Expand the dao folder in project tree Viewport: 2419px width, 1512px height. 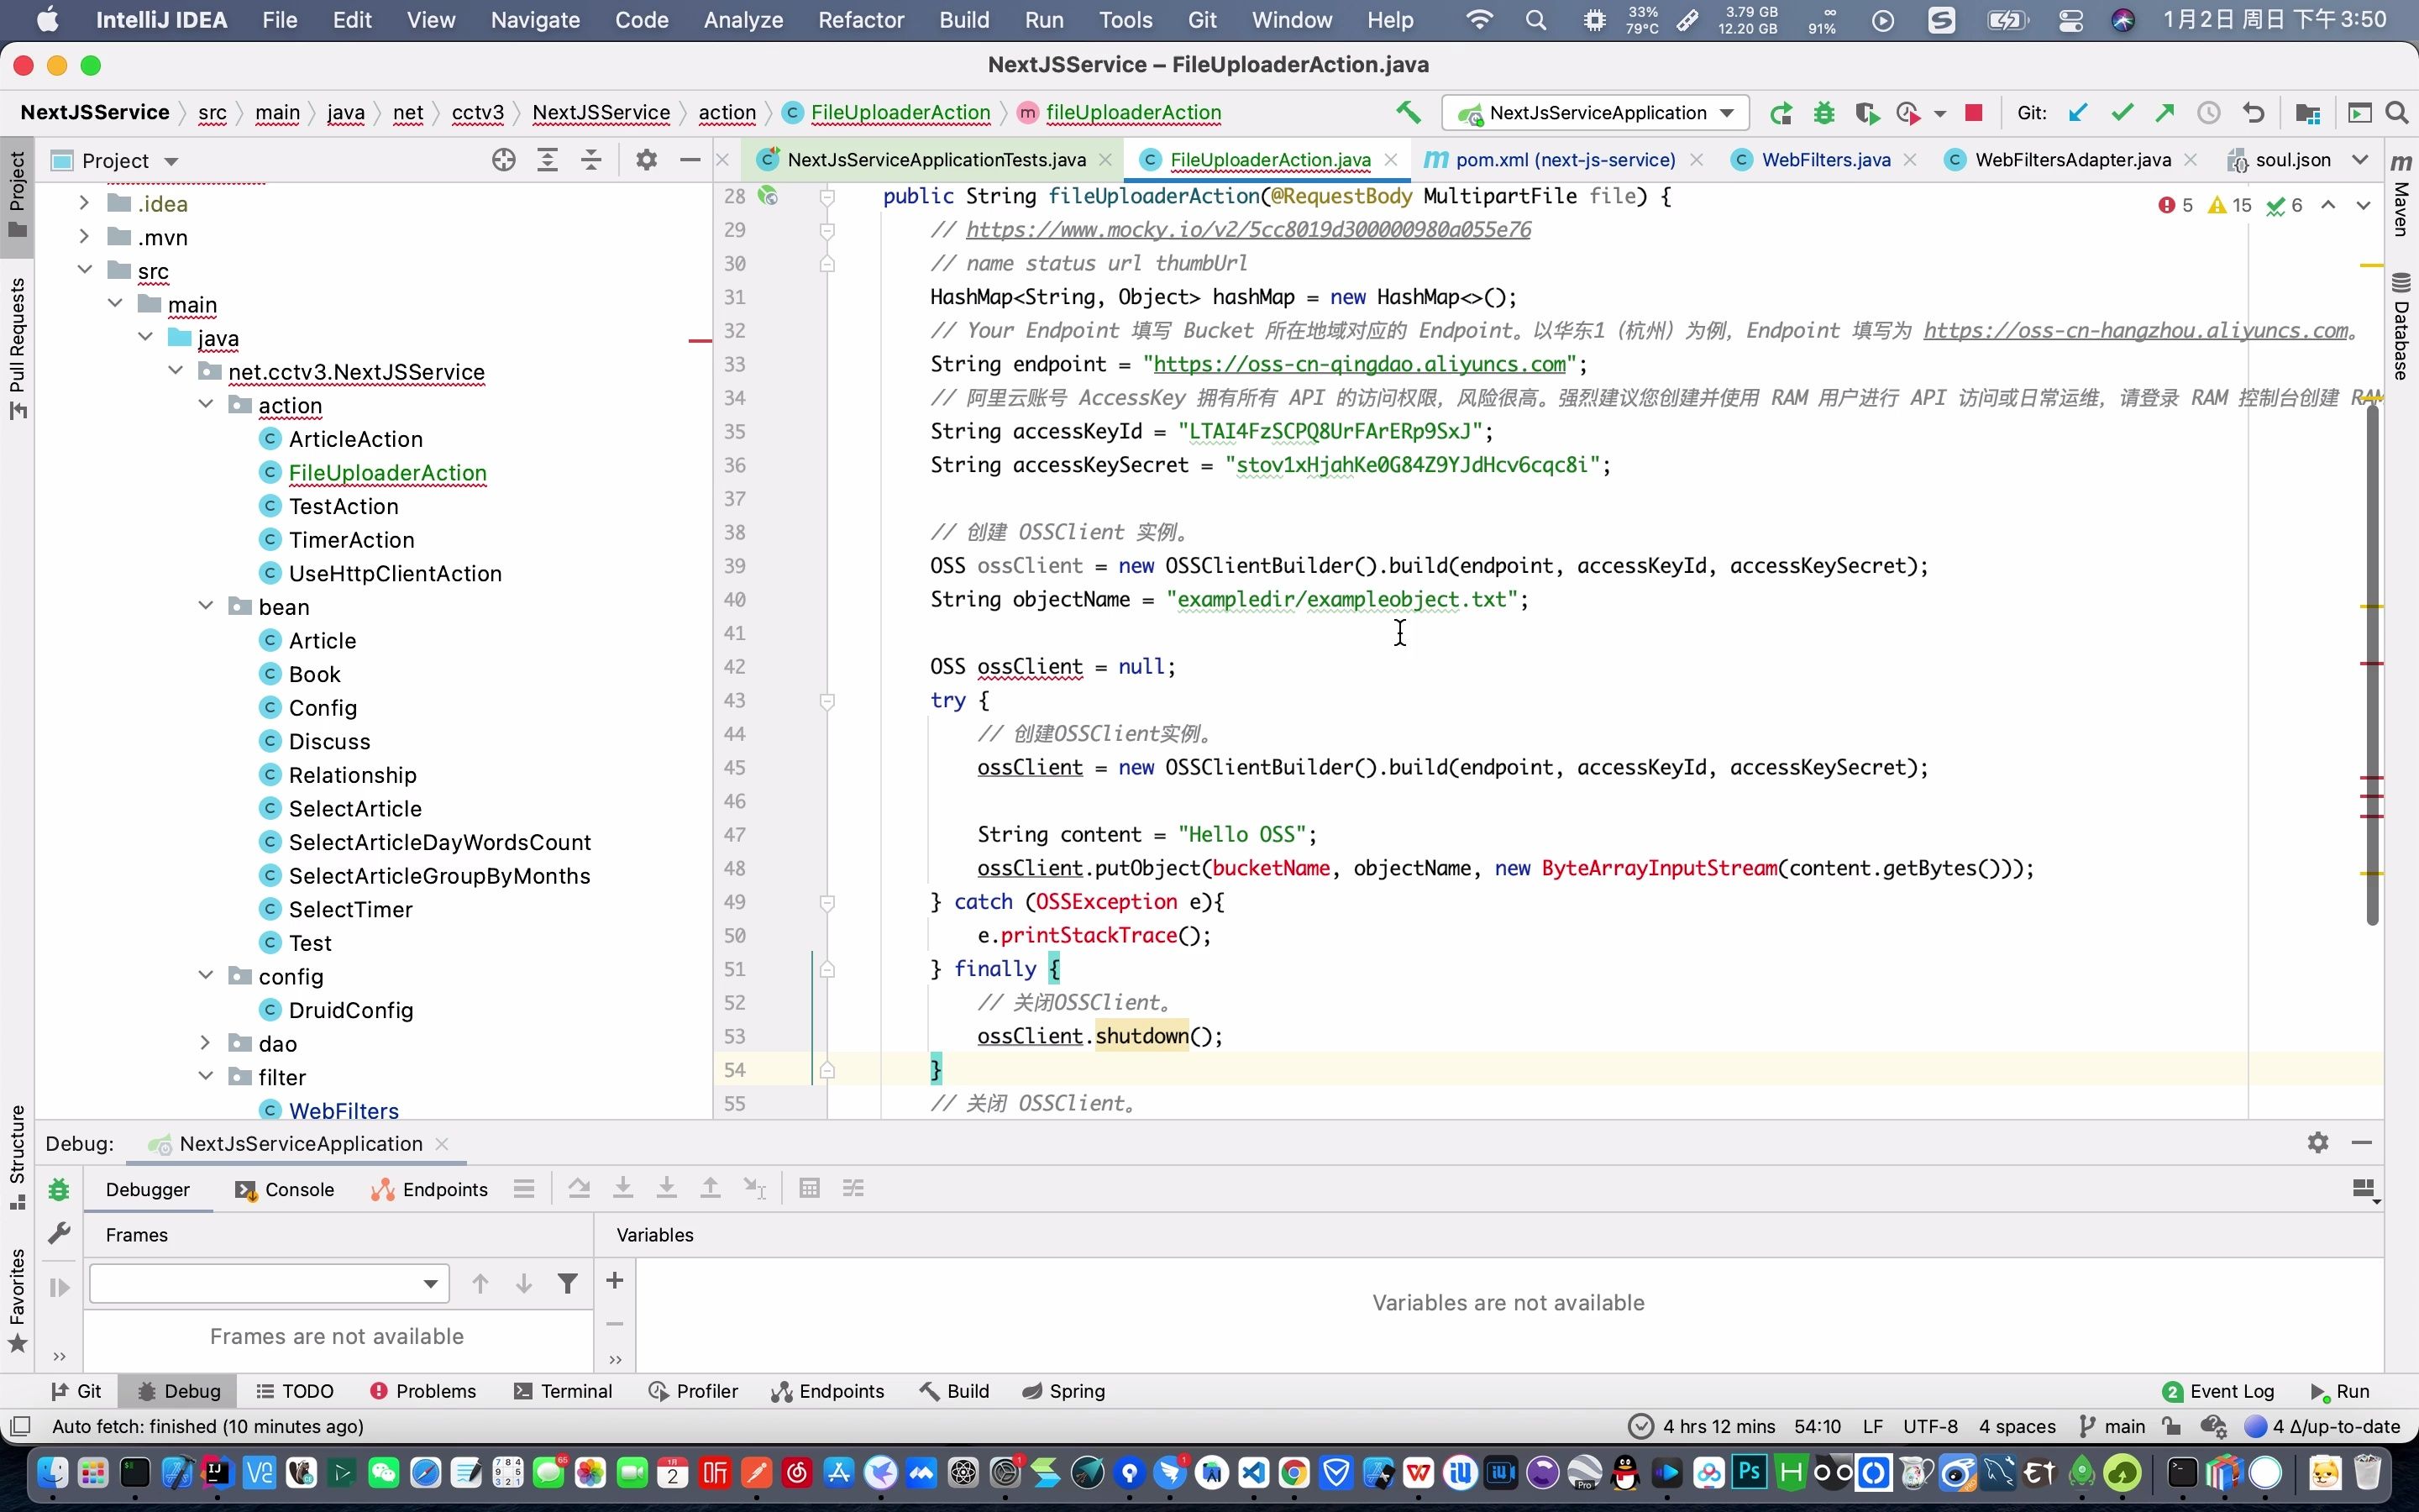click(206, 1043)
